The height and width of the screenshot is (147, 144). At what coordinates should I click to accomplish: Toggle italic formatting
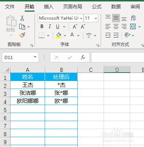(x=50, y=26)
